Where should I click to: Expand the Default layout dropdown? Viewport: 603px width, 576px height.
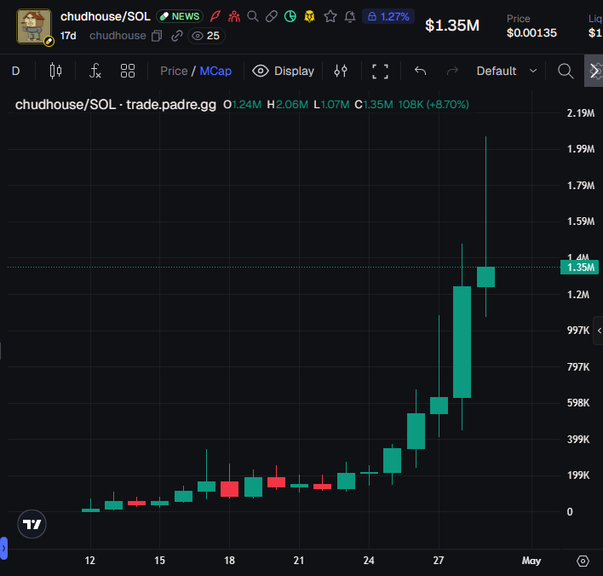click(x=507, y=72)
